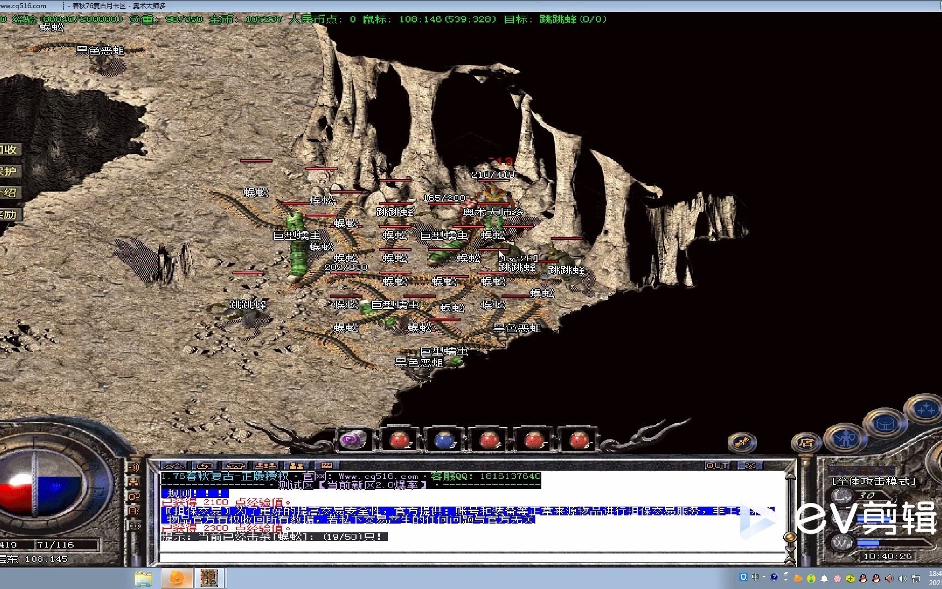The height and width of the screenshot is (589, 942).
Task: Click the golden chat scrollbar thumb
Action: (790, 538)
